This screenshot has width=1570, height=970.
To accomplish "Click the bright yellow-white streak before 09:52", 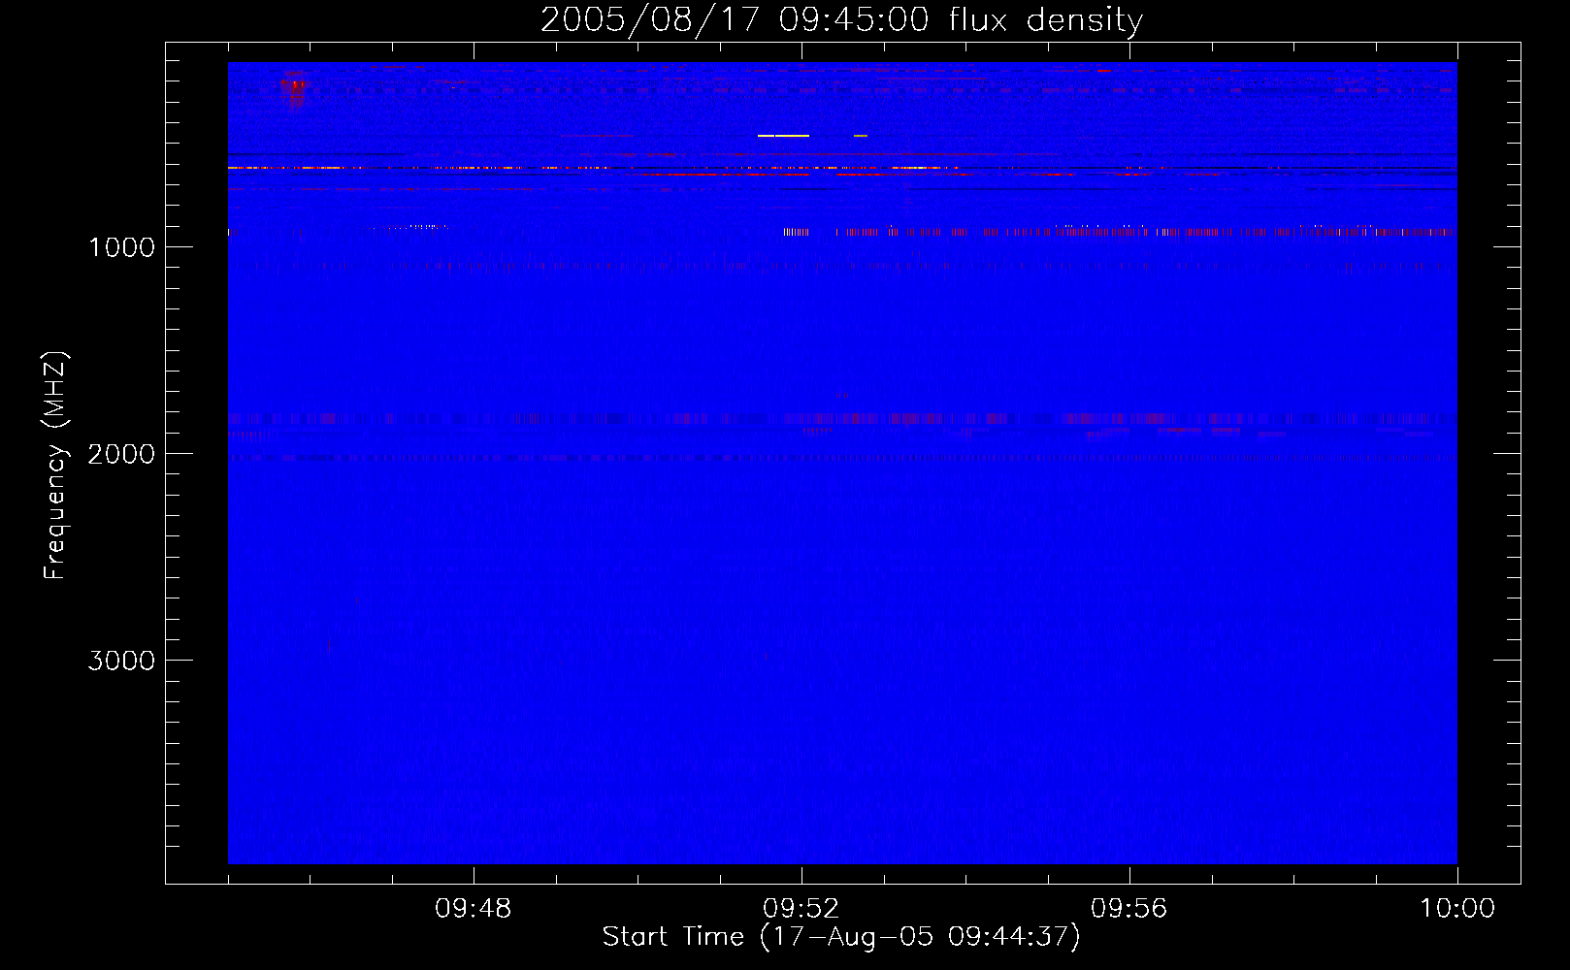I will 784,136.
